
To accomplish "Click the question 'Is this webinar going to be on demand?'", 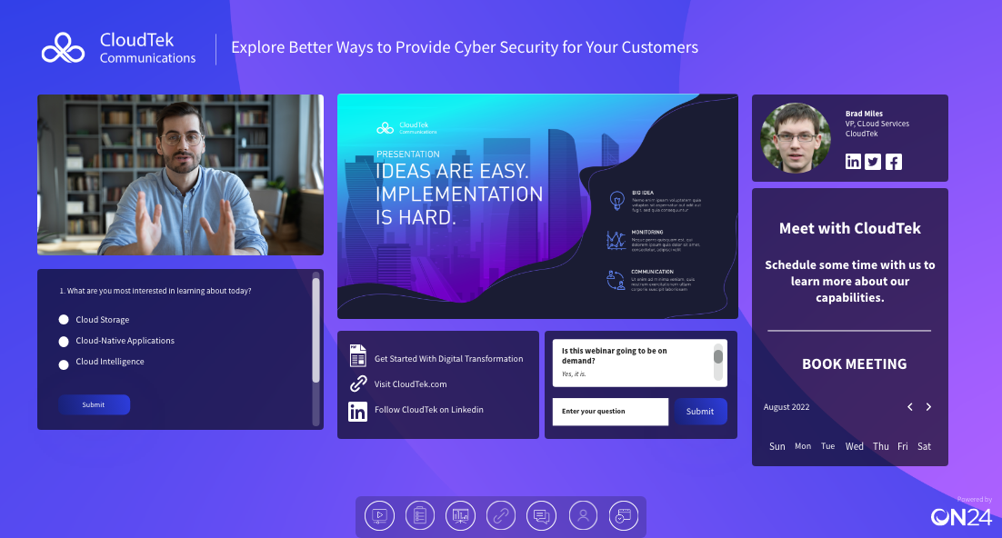I will pyautogui.click(x=614, y=355).
